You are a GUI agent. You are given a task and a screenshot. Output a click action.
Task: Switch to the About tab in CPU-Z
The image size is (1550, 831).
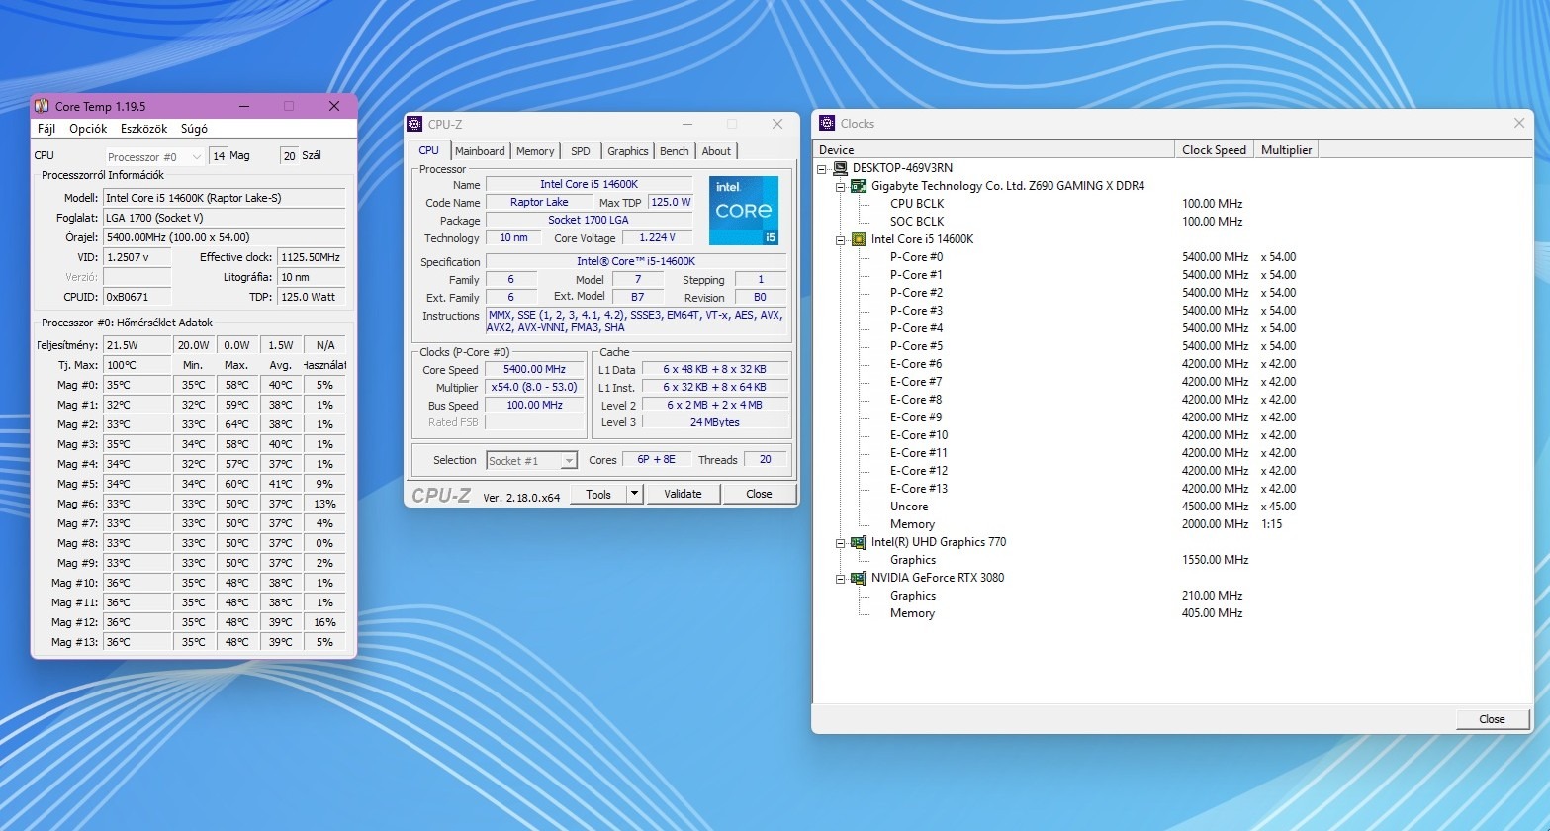click(x=716, y=151)
